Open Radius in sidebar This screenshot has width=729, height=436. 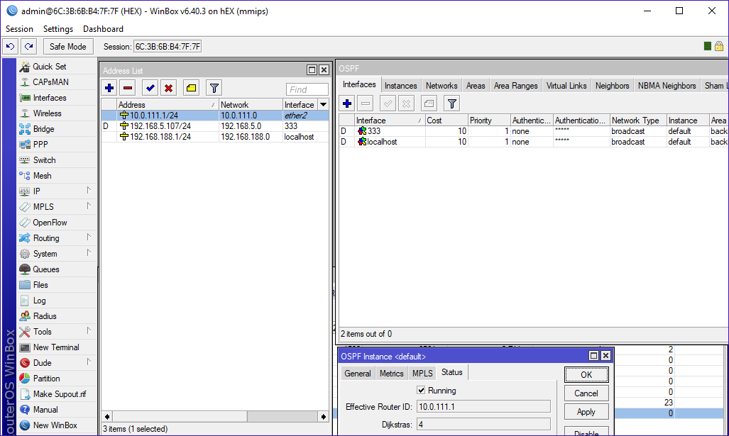[57, 316]
